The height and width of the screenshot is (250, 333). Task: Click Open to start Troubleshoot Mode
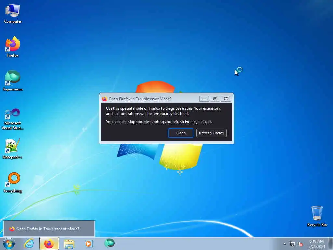tap(181, 133)
